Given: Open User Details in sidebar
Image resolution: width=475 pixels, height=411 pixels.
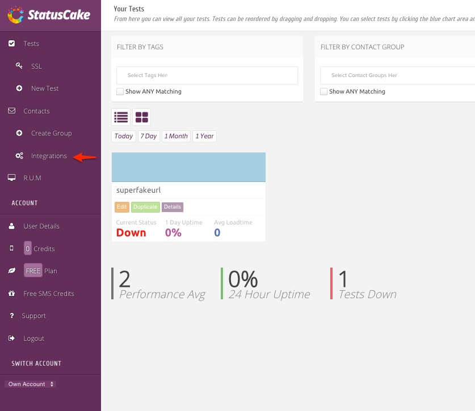Looking at the screenshot, I should pyautogui.click(x=41, y=226).
